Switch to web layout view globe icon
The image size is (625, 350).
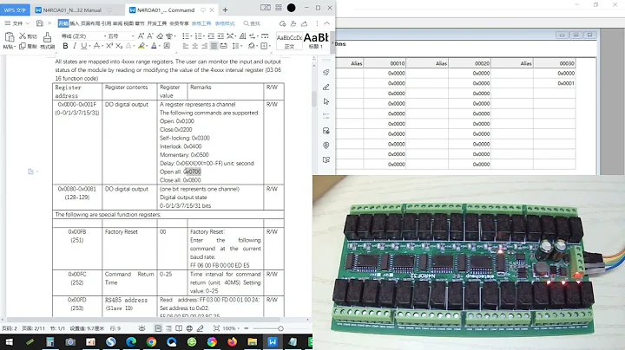tap(189, 328)
